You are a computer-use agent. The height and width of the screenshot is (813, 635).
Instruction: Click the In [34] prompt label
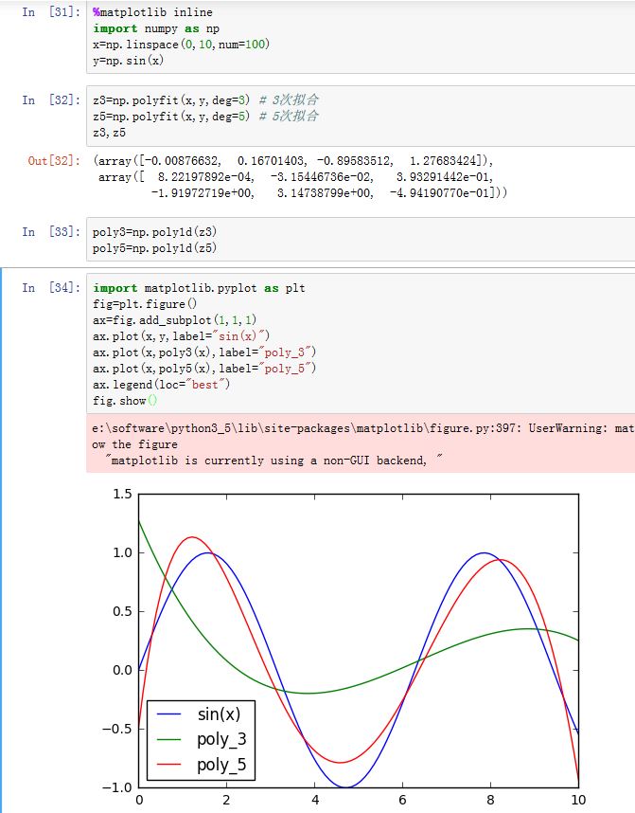pos(52,288)
